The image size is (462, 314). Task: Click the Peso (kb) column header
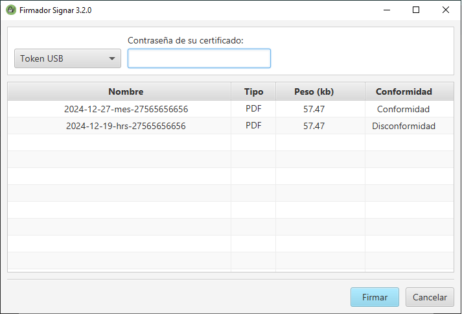320,91
